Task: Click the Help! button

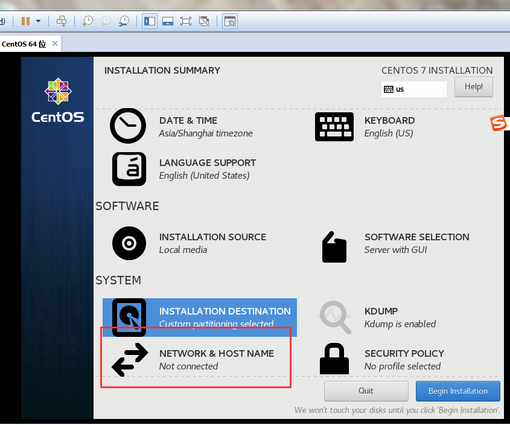Action: click(x=474, y=87)
